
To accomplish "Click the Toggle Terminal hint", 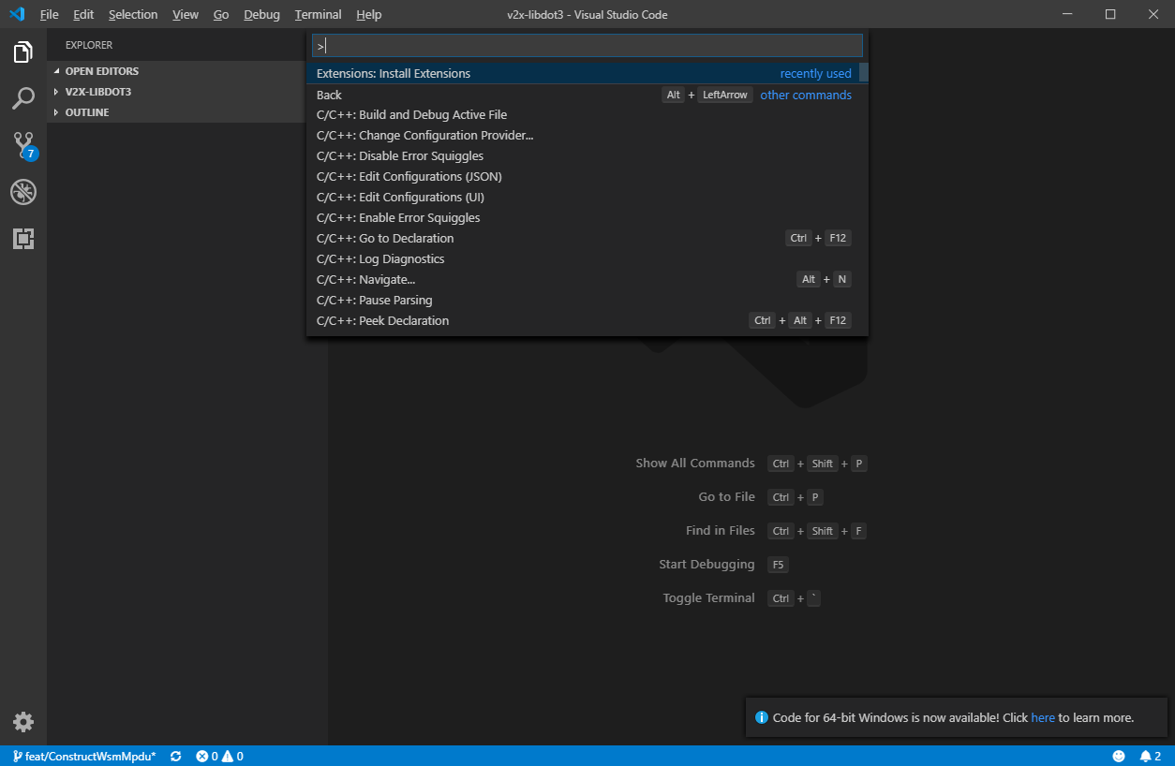I will pyautogui.click(x=708, y=598).
